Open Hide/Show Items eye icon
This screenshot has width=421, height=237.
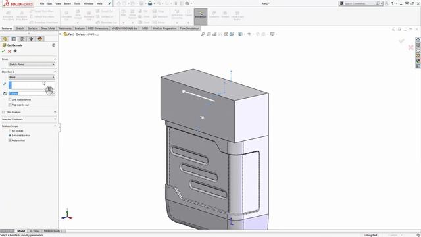249,34
